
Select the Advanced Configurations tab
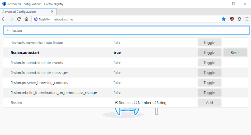click(28, 11)
